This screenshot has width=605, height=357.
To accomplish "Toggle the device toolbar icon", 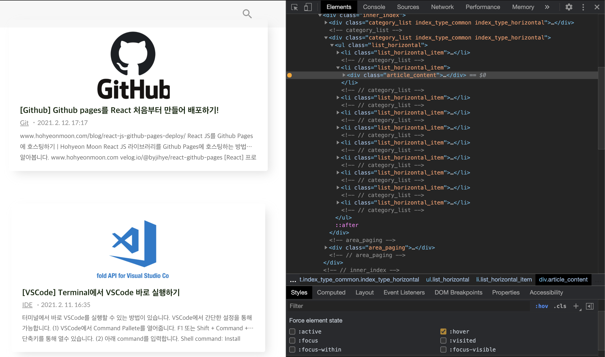I will pos(308,7).
